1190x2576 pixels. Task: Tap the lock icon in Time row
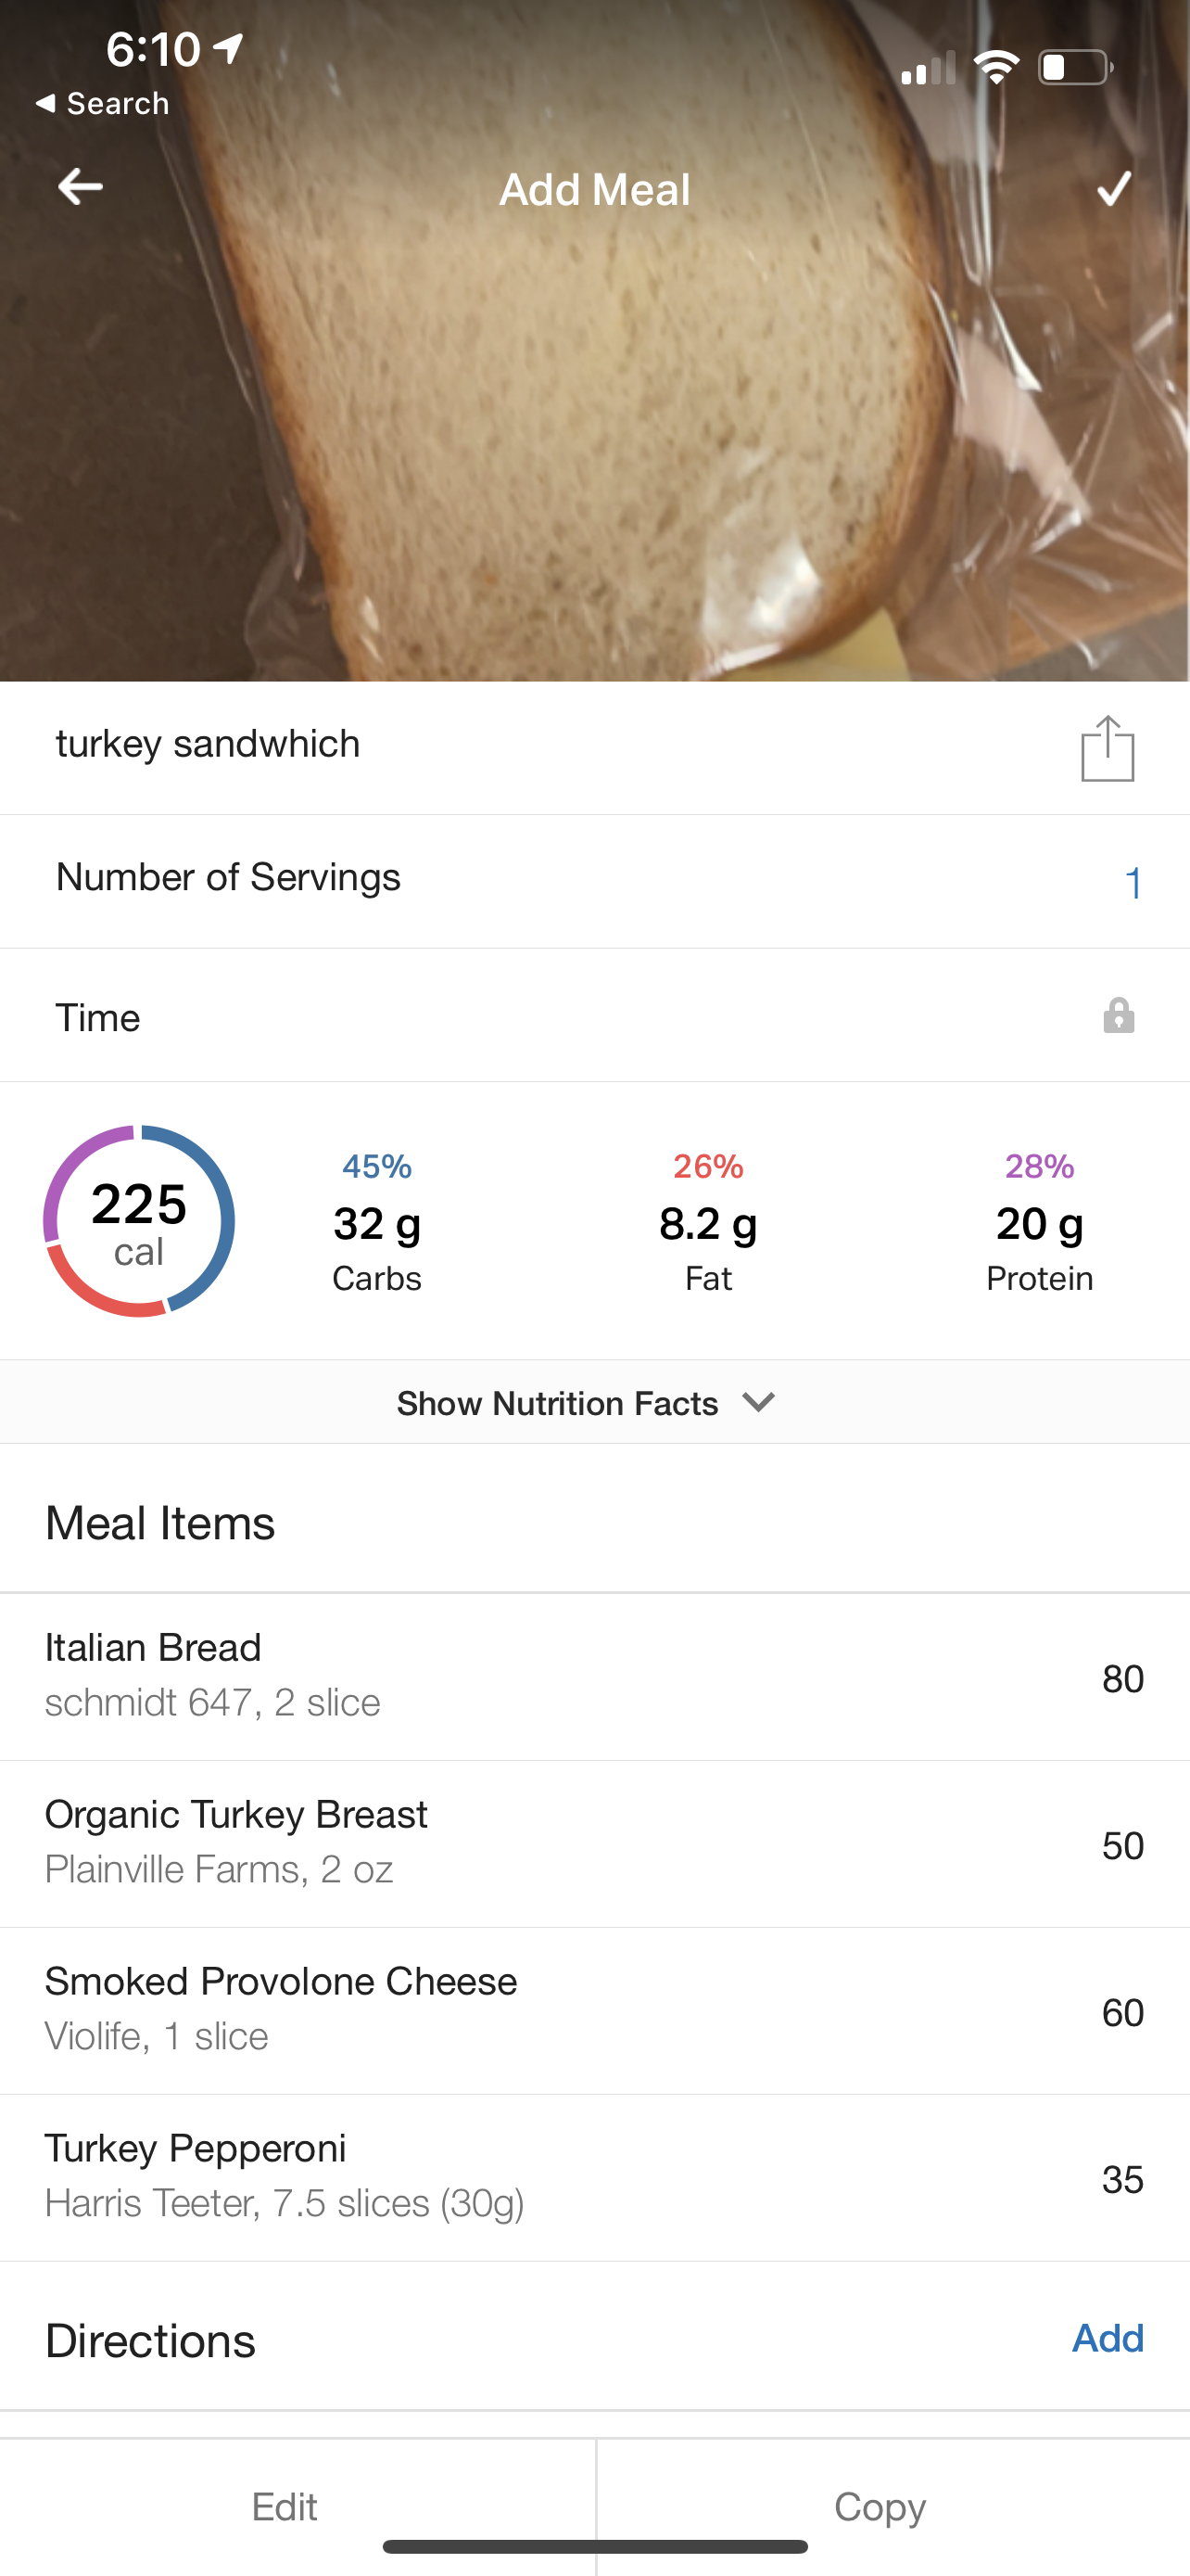click(1118, 1016)
